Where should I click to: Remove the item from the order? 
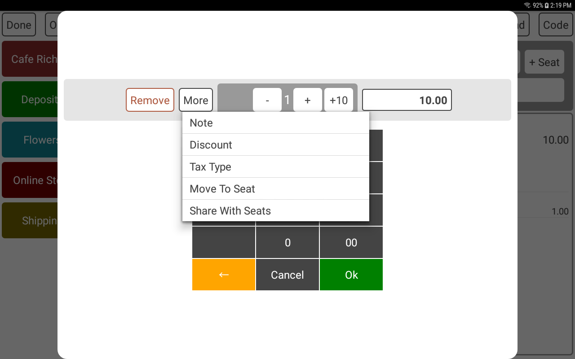coord(150,100)
